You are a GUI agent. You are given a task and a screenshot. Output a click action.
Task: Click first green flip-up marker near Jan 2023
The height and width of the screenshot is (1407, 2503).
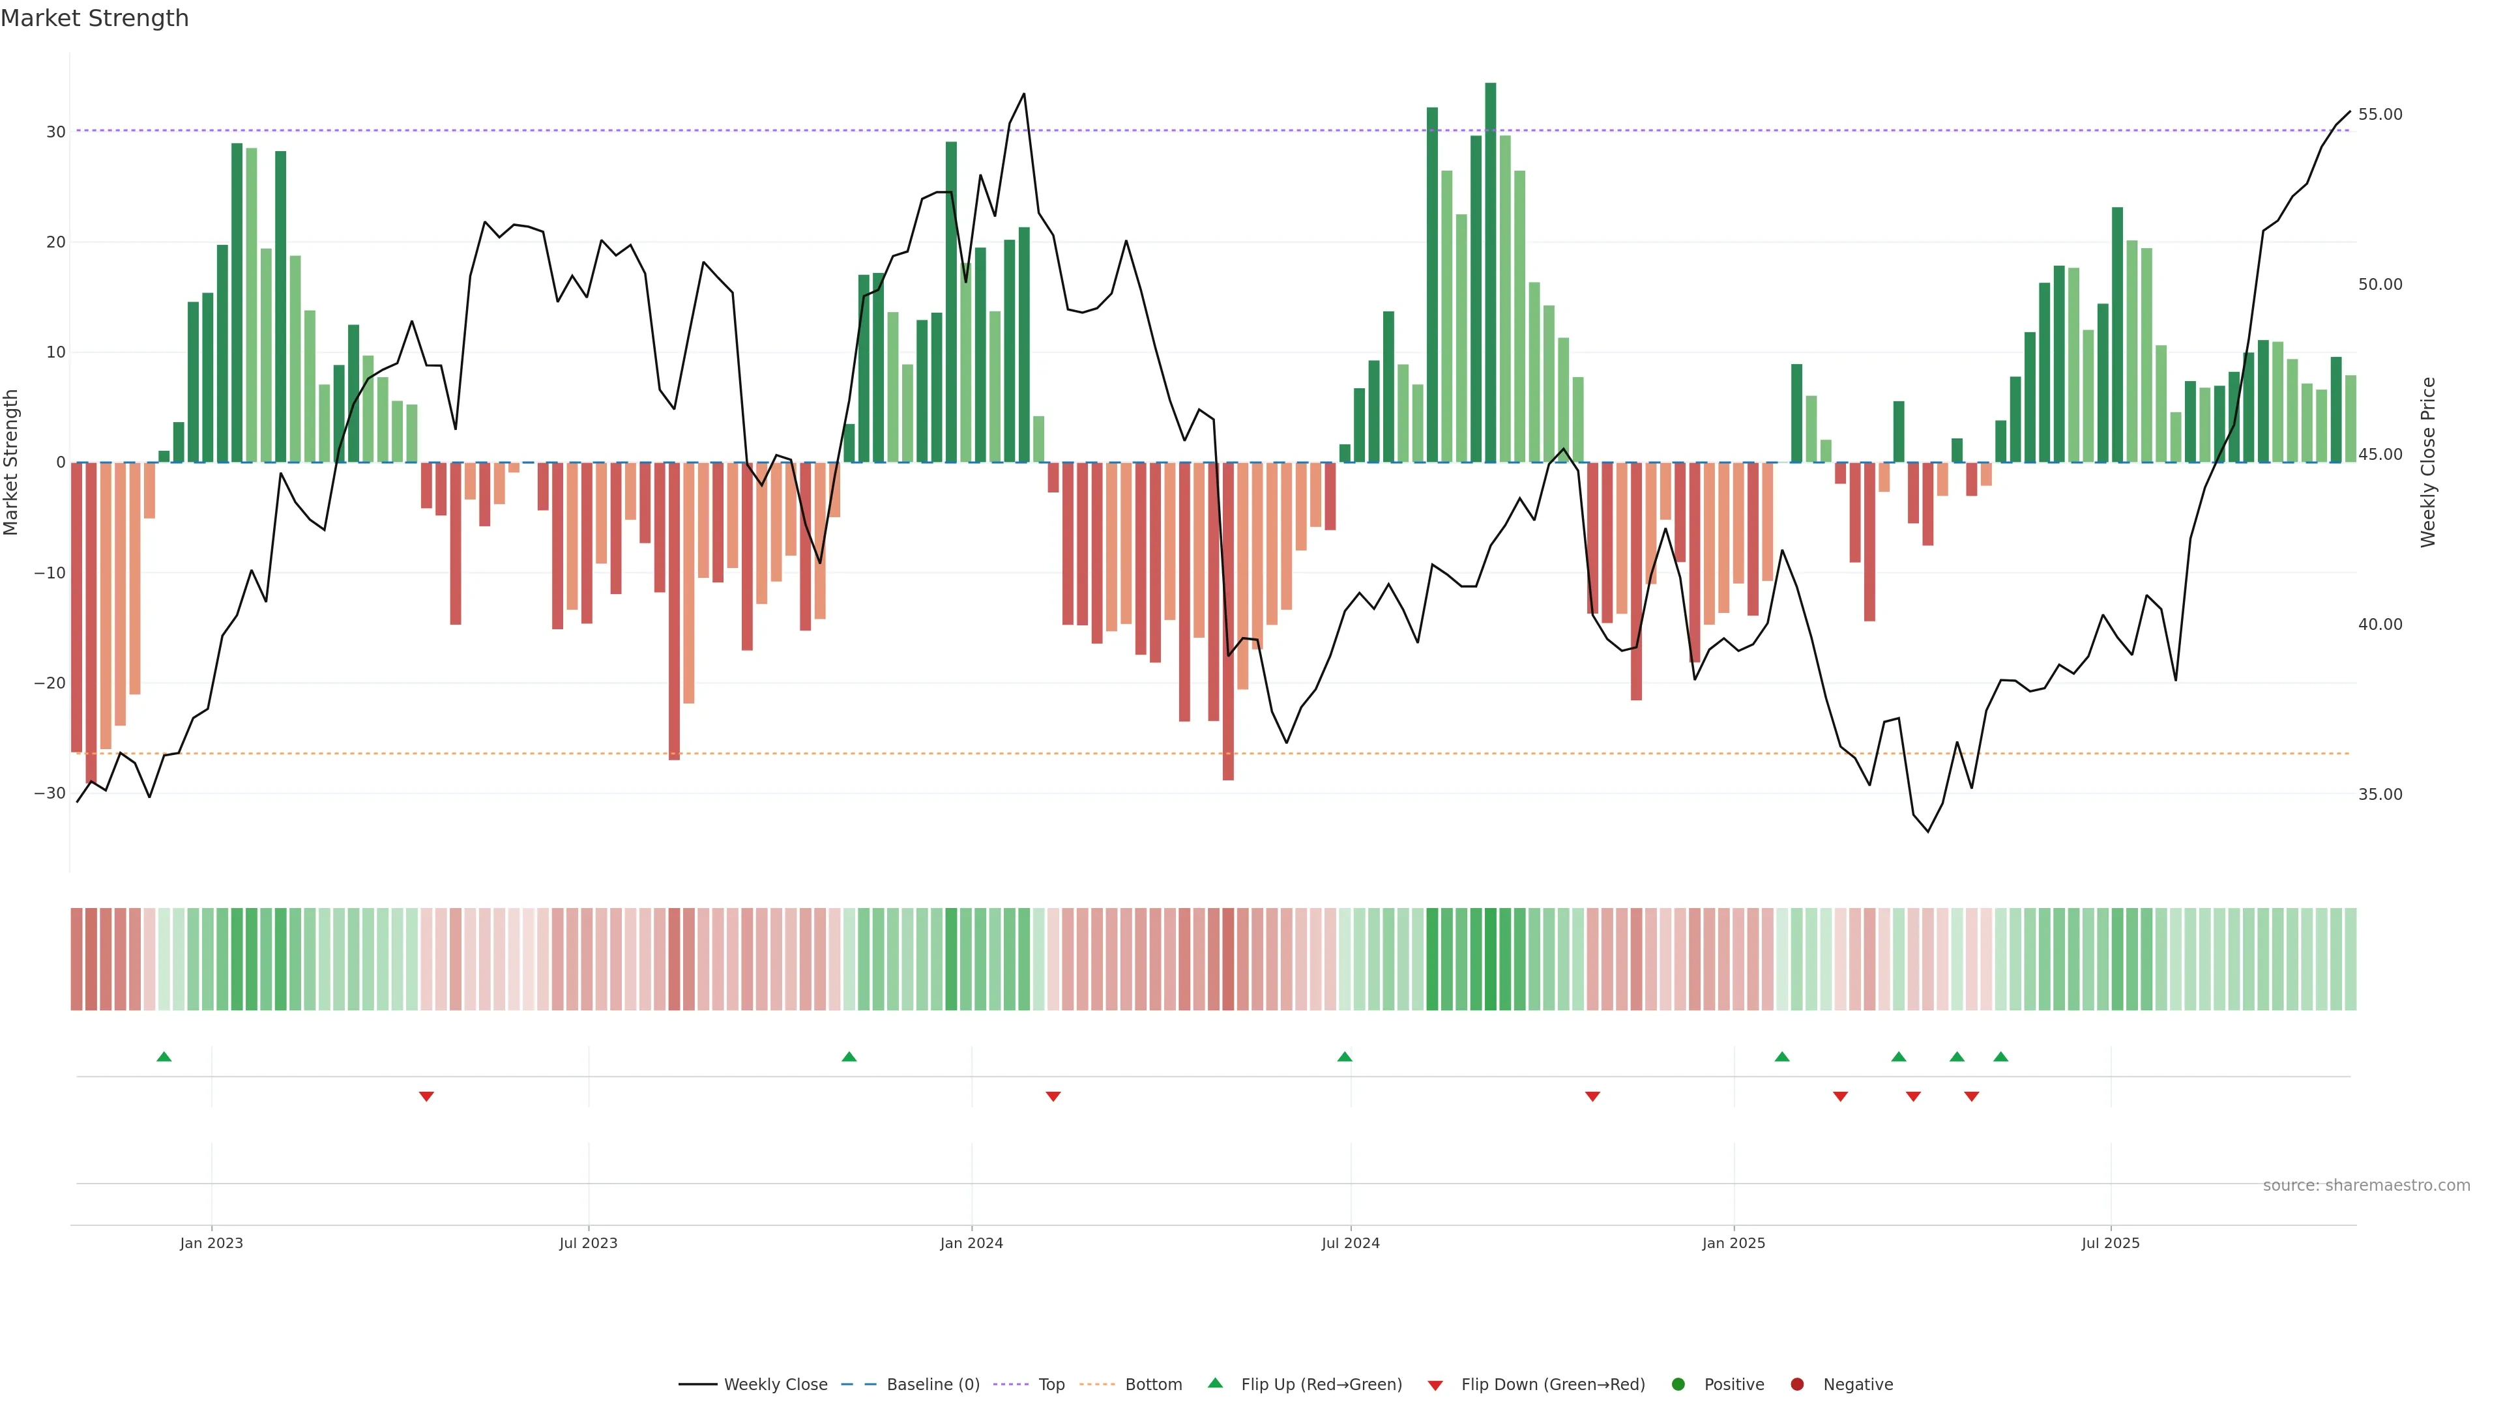click(164, 1057)
